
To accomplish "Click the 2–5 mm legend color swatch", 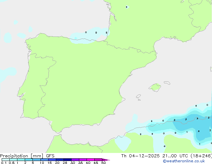I will [29, 160].
